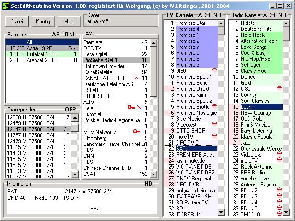Select Premiere 4 TV channel

pyautogui.click(x=191, y=29)
